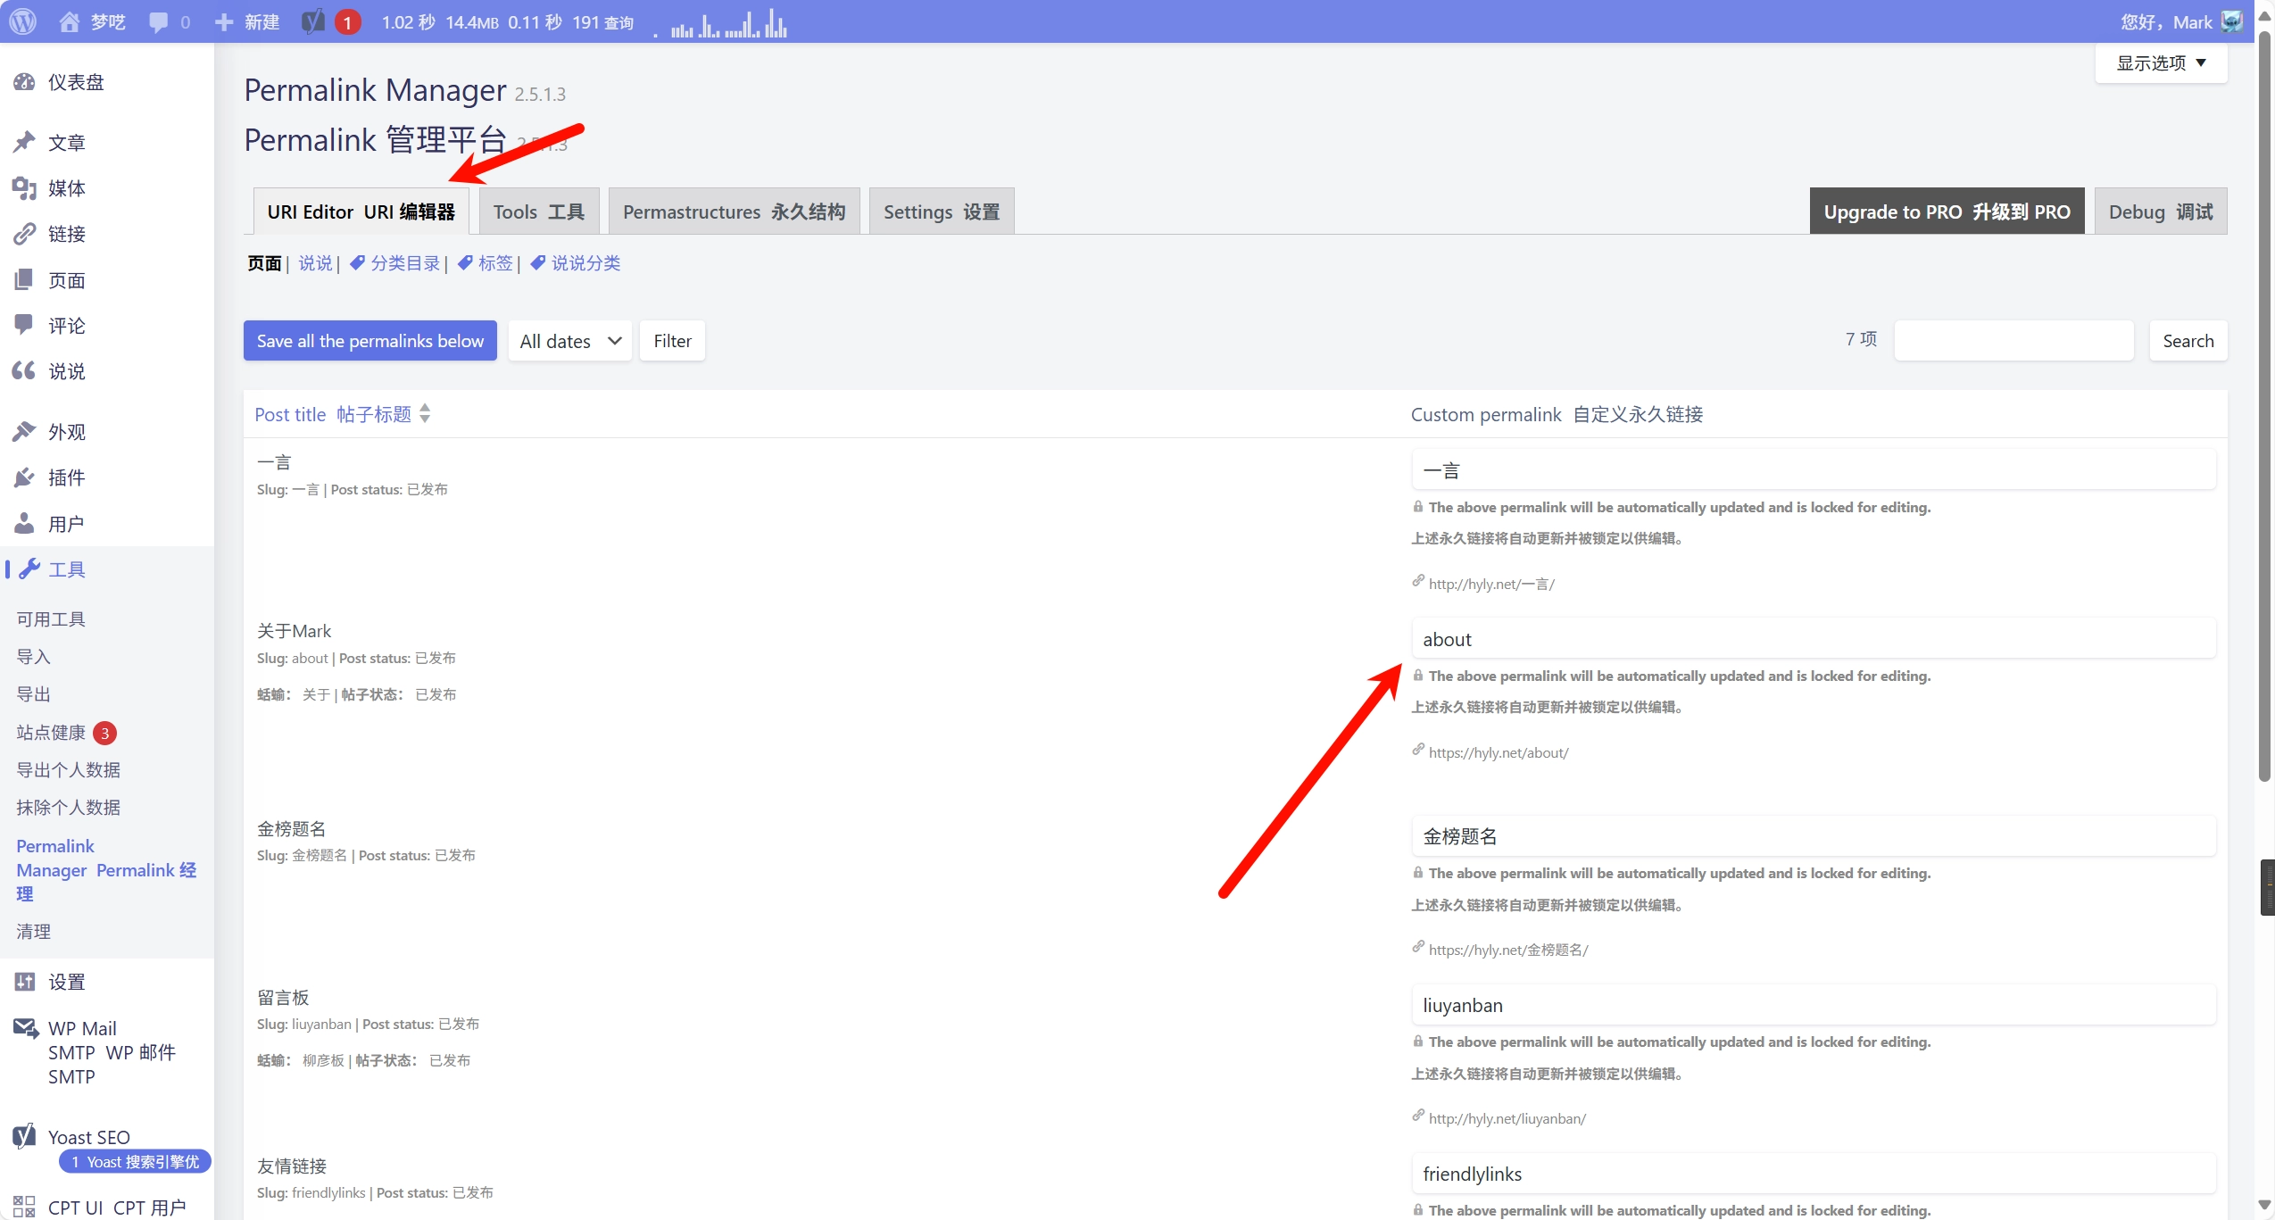Open Pages sidebar icon

(24, 279)
